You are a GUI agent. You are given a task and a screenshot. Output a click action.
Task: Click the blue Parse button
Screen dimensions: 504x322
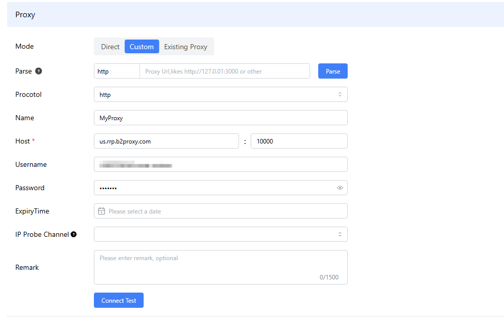(332, 71)
